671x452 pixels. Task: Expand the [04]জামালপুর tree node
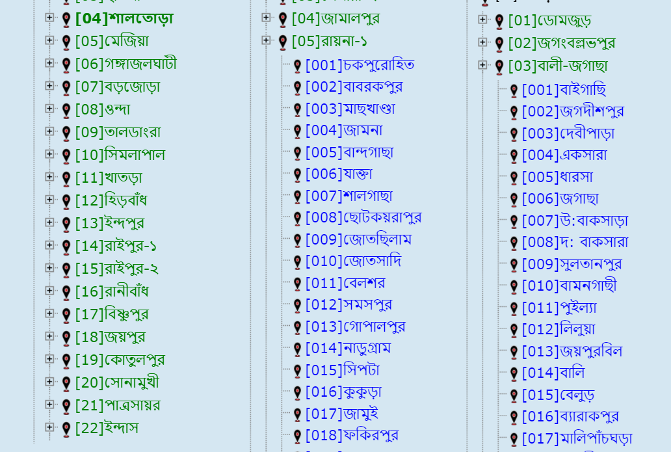click(x=266, y=20)
